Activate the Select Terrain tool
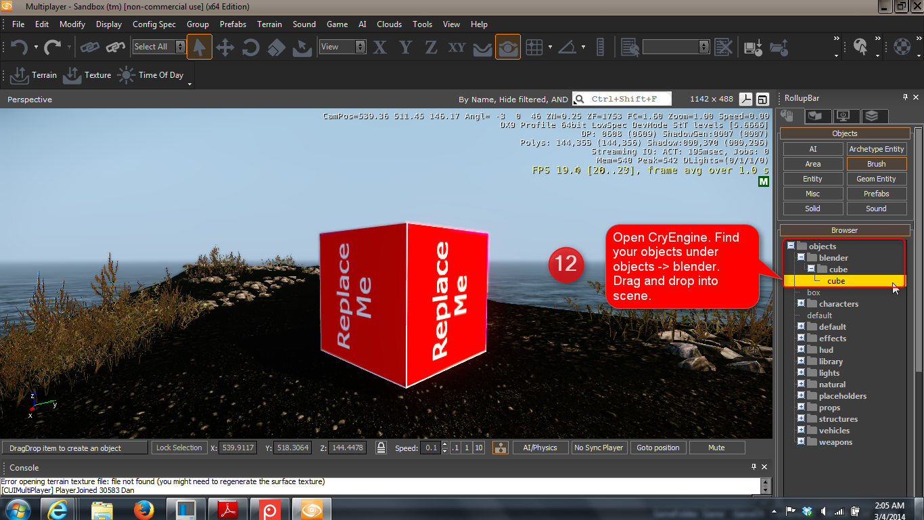Image resolution: width=924 pixels, height=520 pixels. coord(302,47)
